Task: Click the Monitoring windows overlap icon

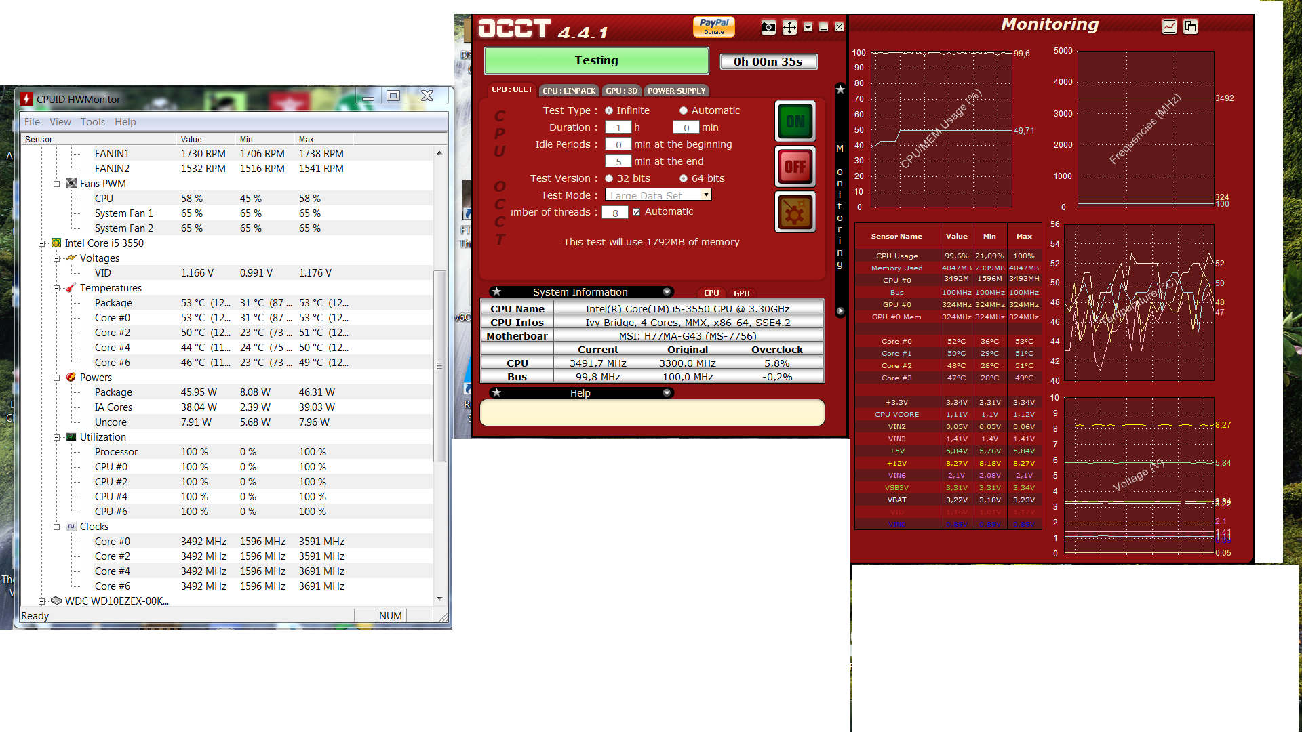Action: click(x=1190, y=26)
